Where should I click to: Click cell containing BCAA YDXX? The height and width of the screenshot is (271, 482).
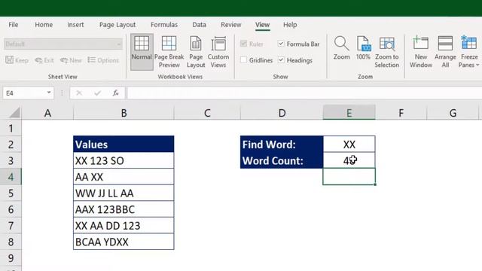pyautogui.click(x=124, y=242)
